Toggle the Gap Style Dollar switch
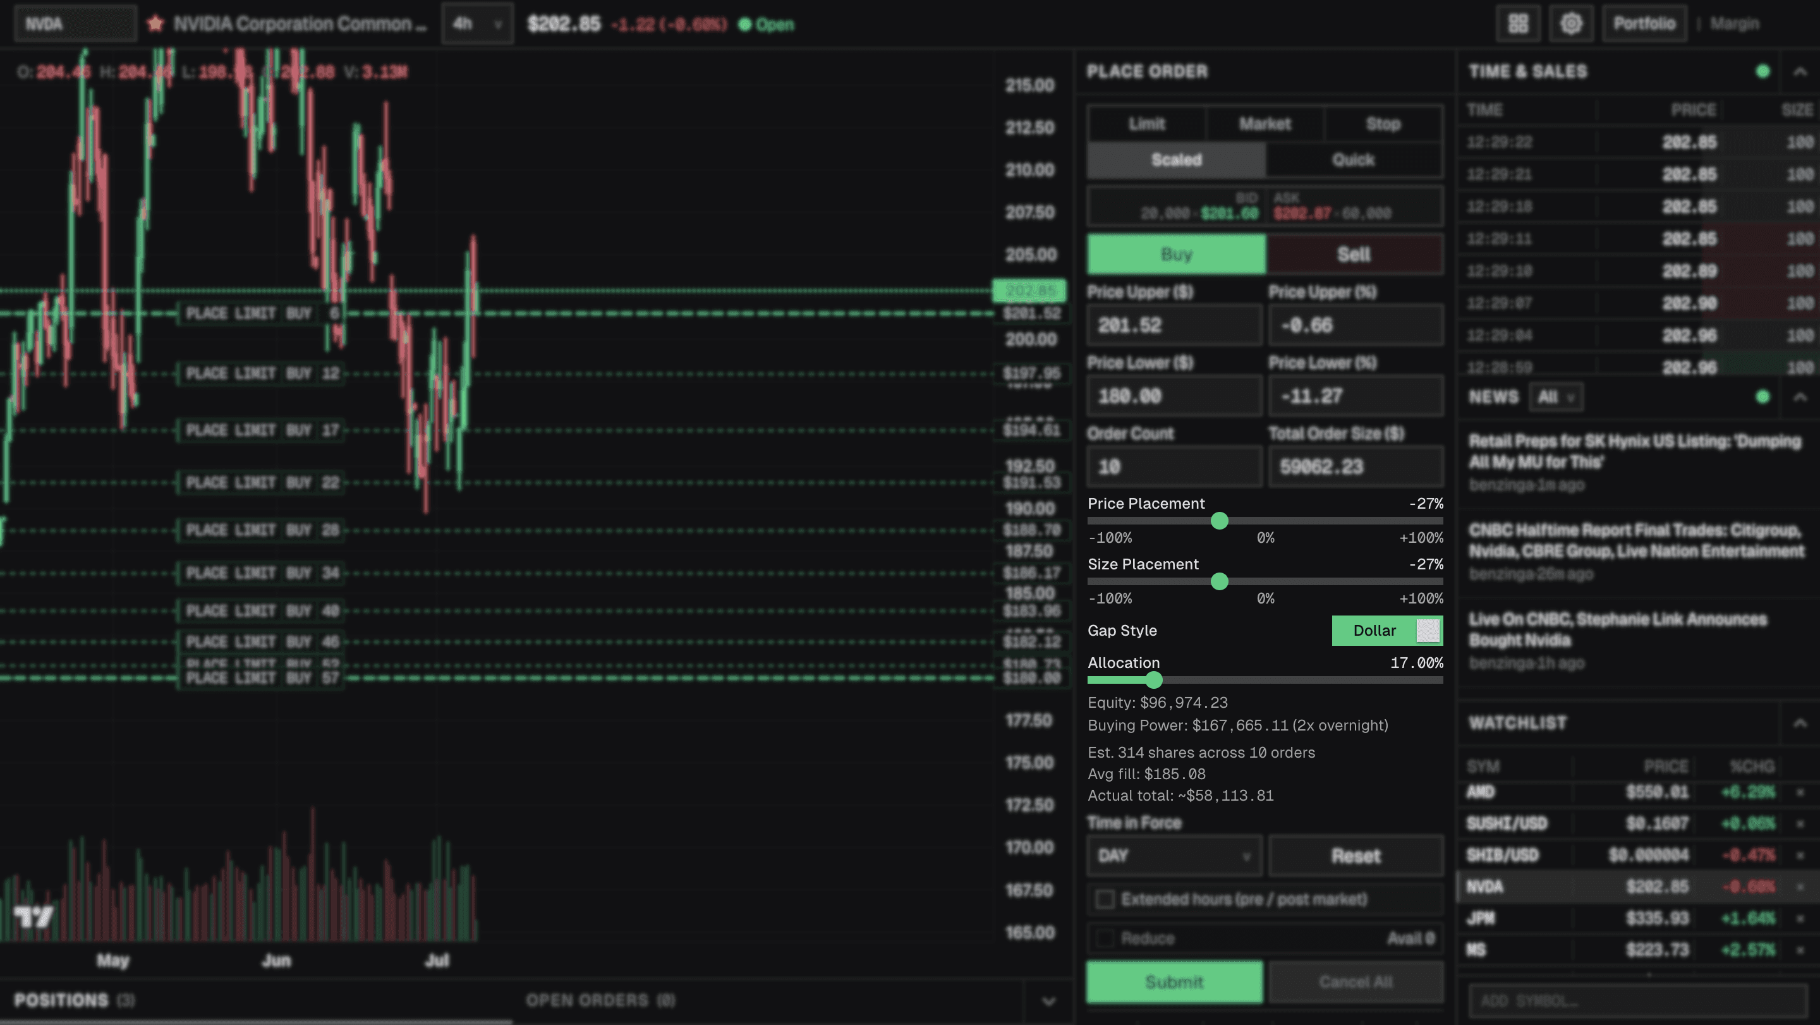The width and height of the screenshot is (1820, 1025). coord(1387,631)
